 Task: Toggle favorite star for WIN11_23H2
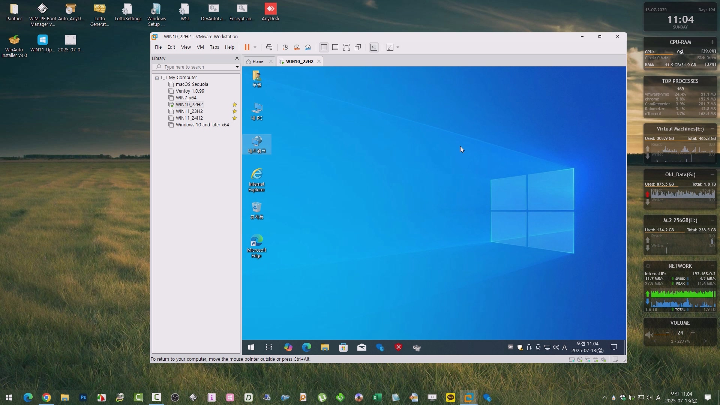pos(235,111)
